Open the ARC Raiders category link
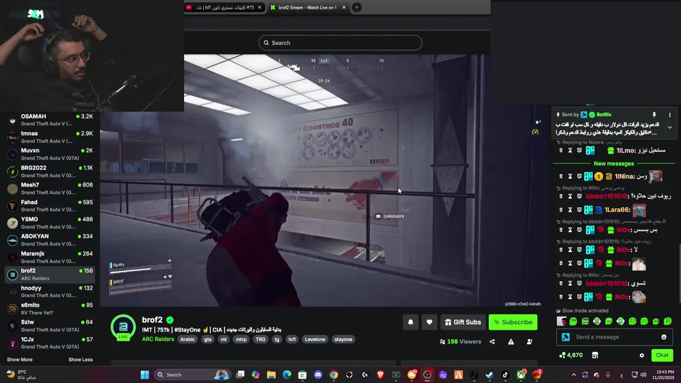This screenshot has height=383, width=681. coord(158,339)
